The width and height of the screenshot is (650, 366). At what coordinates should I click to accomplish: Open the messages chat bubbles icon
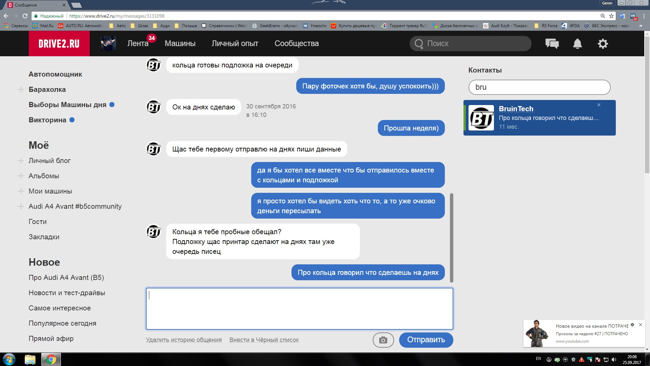(x=552, y=44)
